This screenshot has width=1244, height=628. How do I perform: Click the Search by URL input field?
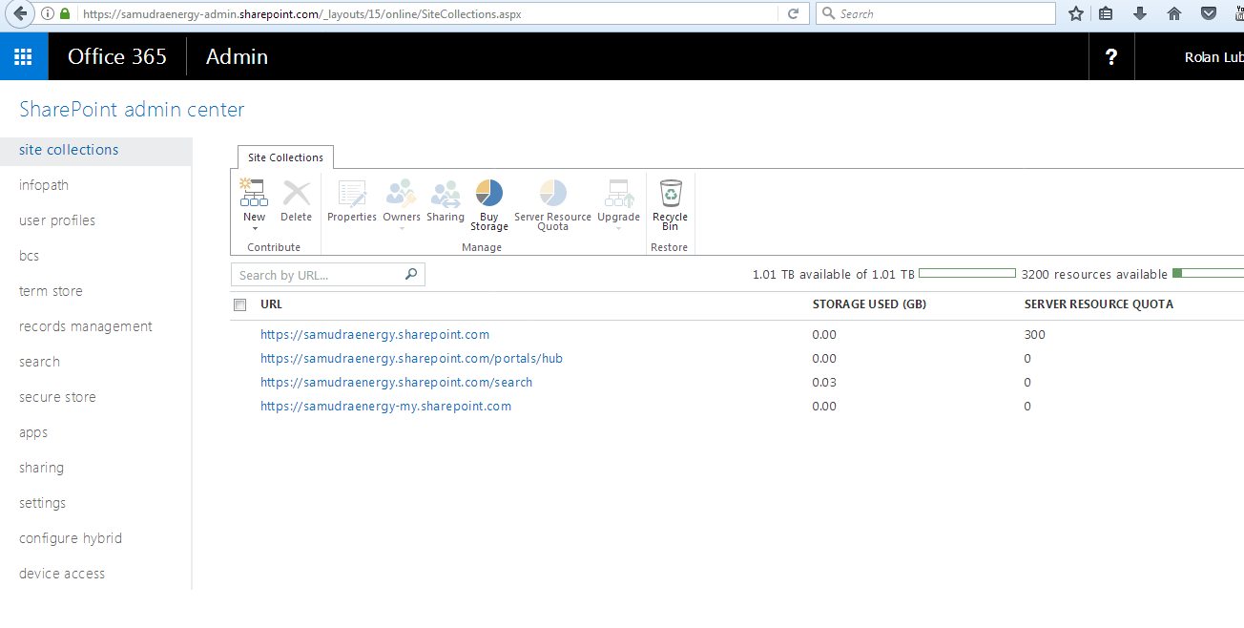[x=318, y=275]
